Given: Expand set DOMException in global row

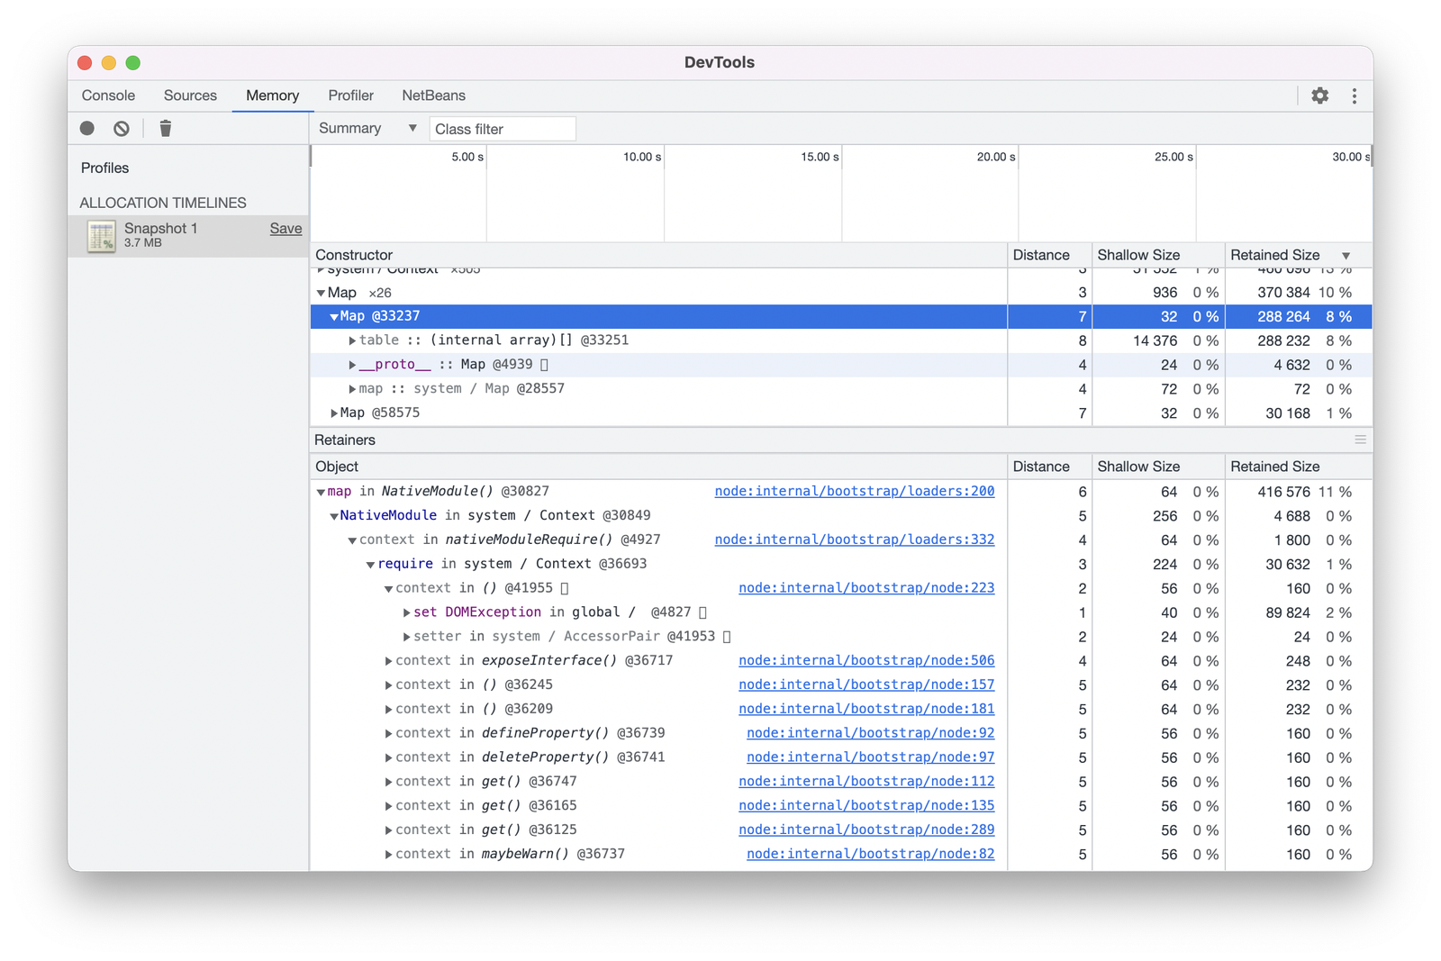Looking at the screenshot, I should [406, 612].
